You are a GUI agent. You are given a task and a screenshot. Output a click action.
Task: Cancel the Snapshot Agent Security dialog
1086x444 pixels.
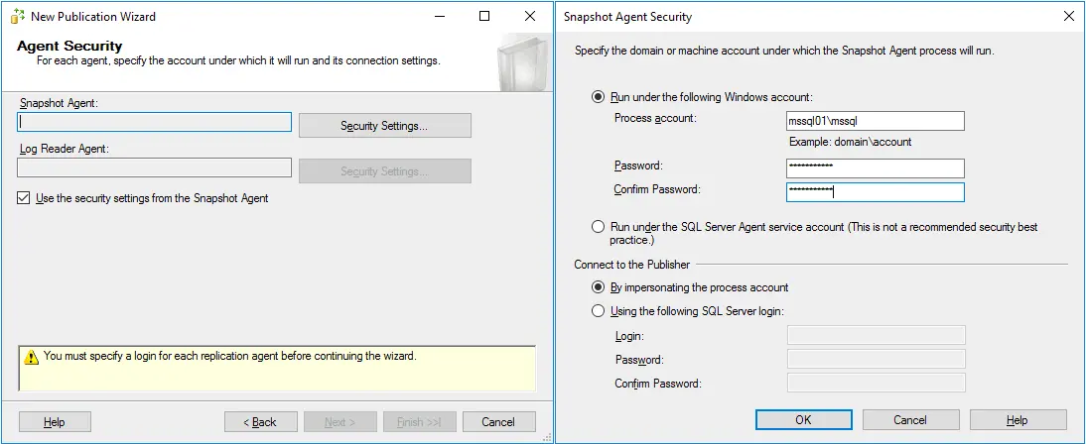(x=910, y=420)
